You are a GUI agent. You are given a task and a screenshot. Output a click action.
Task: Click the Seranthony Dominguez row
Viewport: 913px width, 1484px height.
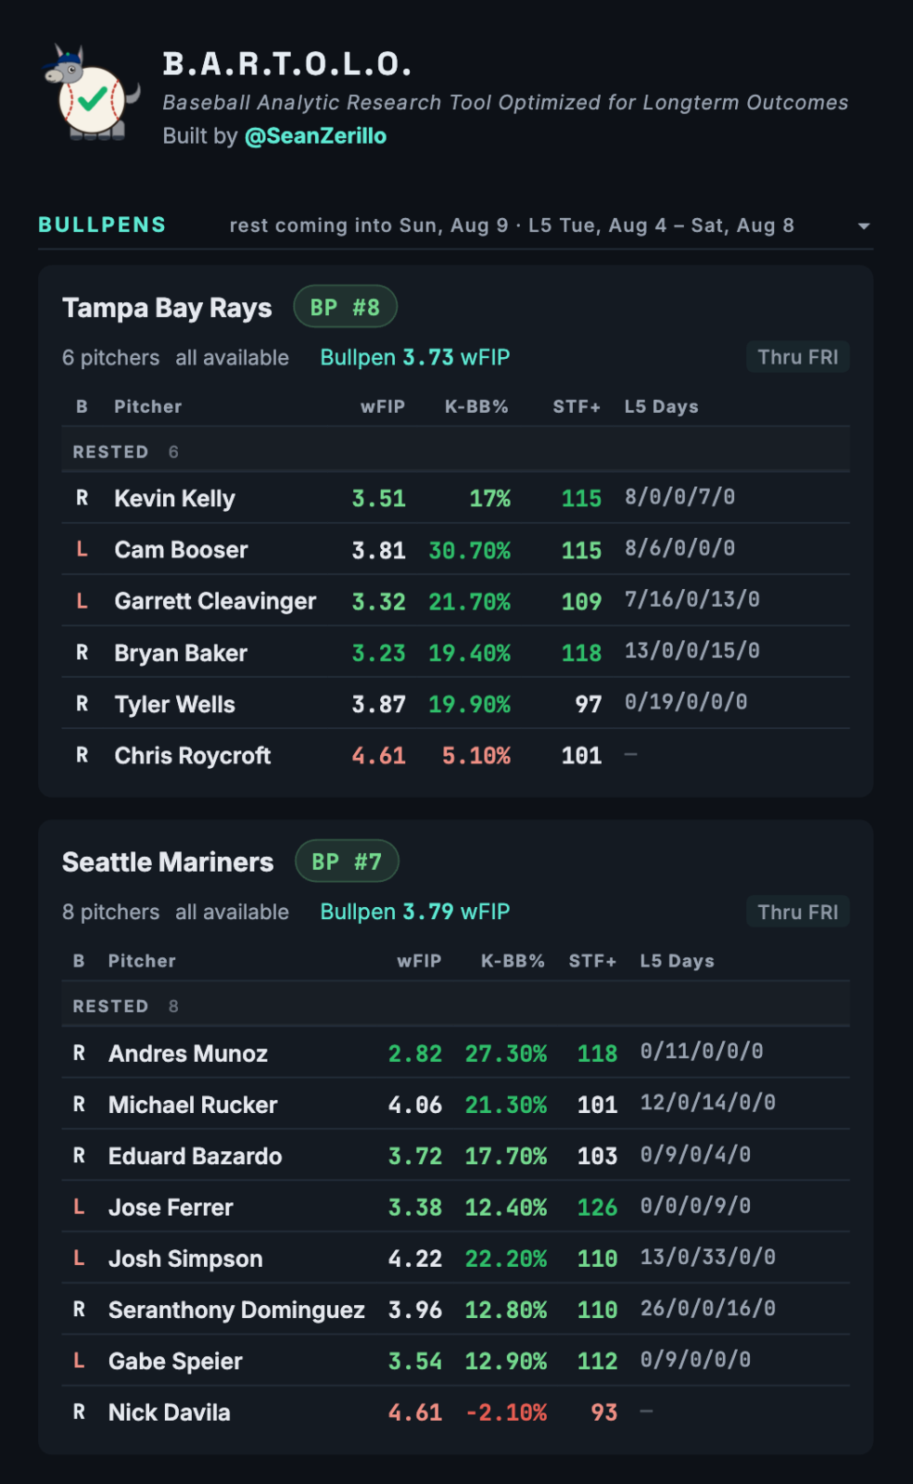(456, 1310)
